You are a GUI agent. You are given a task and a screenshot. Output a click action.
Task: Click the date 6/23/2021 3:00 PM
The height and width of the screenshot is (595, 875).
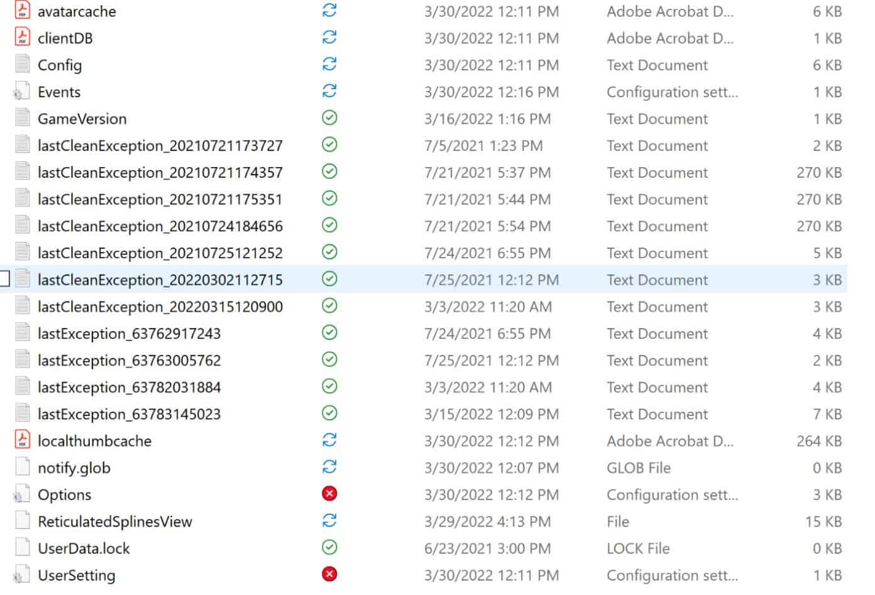point(487,549)
